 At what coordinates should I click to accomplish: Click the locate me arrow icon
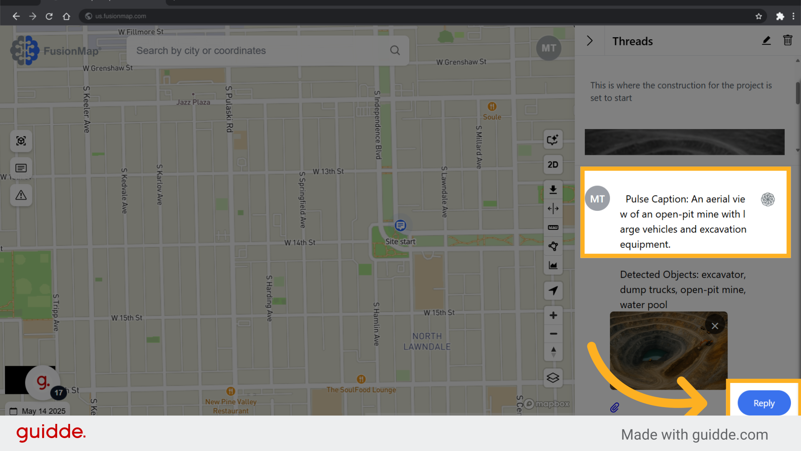[x=553, y=291]
